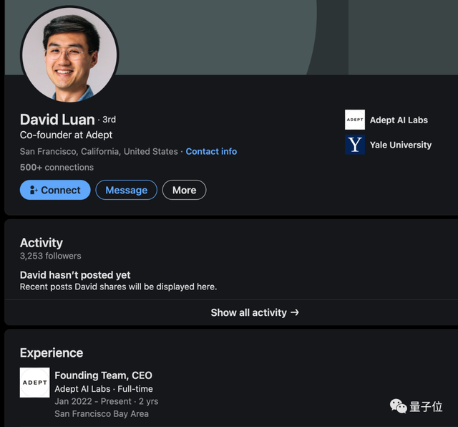Click the Activity section heading

click(x=41, y=243)
